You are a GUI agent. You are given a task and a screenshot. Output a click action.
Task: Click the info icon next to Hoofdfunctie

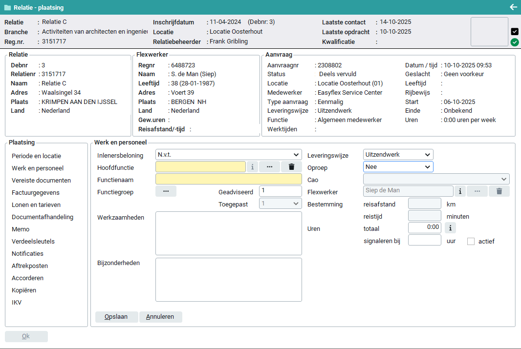[252, 167]
